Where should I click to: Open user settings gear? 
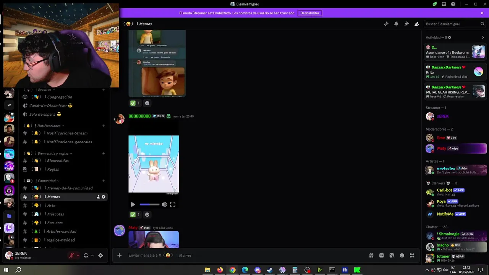100,256
